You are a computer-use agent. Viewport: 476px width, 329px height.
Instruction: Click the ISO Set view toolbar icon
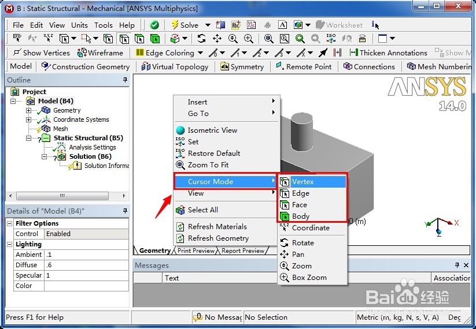click(x=331, y=39)
